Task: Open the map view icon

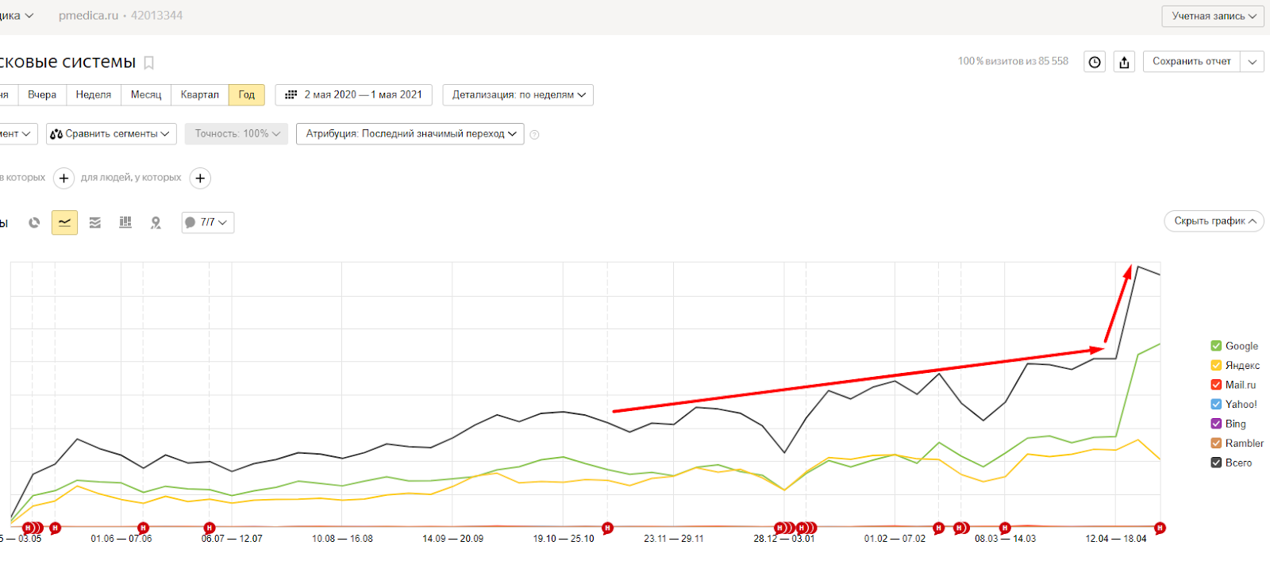Action: pos(156,223)
